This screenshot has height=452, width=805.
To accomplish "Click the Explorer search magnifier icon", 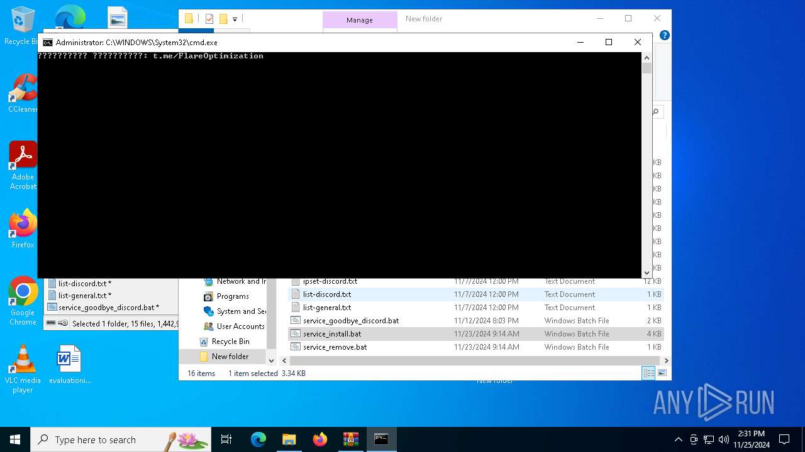I will click(x=655, y=112).
